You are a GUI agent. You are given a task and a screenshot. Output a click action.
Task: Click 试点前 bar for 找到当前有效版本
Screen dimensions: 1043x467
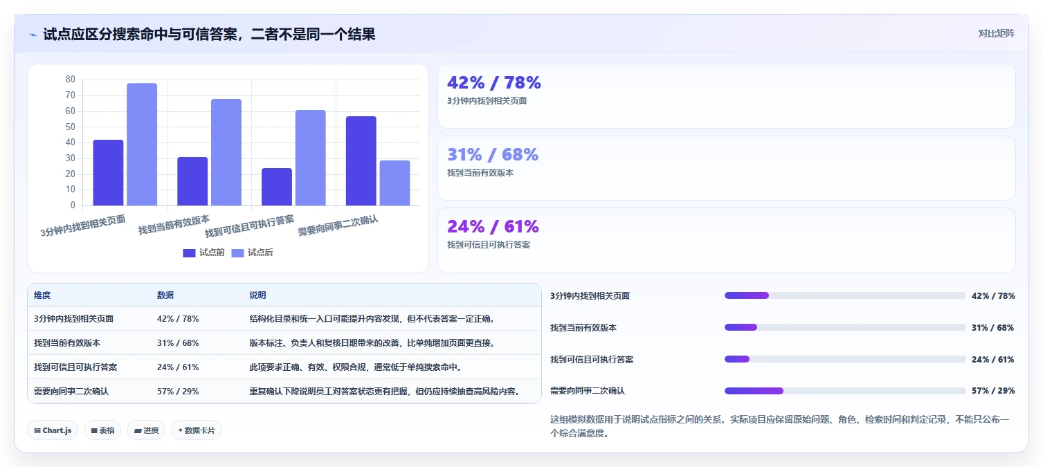tap(192, 181)
